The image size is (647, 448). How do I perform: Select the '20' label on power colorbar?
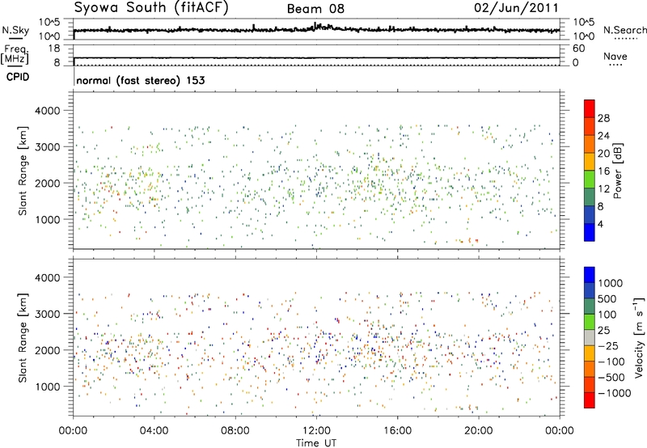[603, 154]
